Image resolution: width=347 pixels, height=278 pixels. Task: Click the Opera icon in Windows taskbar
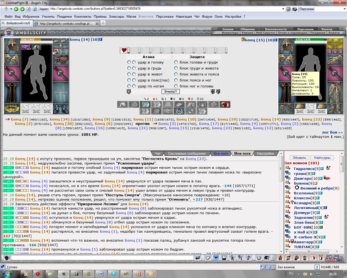[38, 274]
